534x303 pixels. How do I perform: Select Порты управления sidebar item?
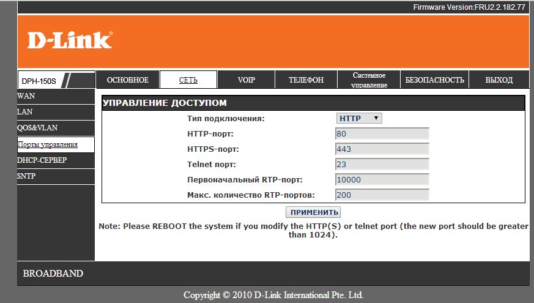pos(56,144)
